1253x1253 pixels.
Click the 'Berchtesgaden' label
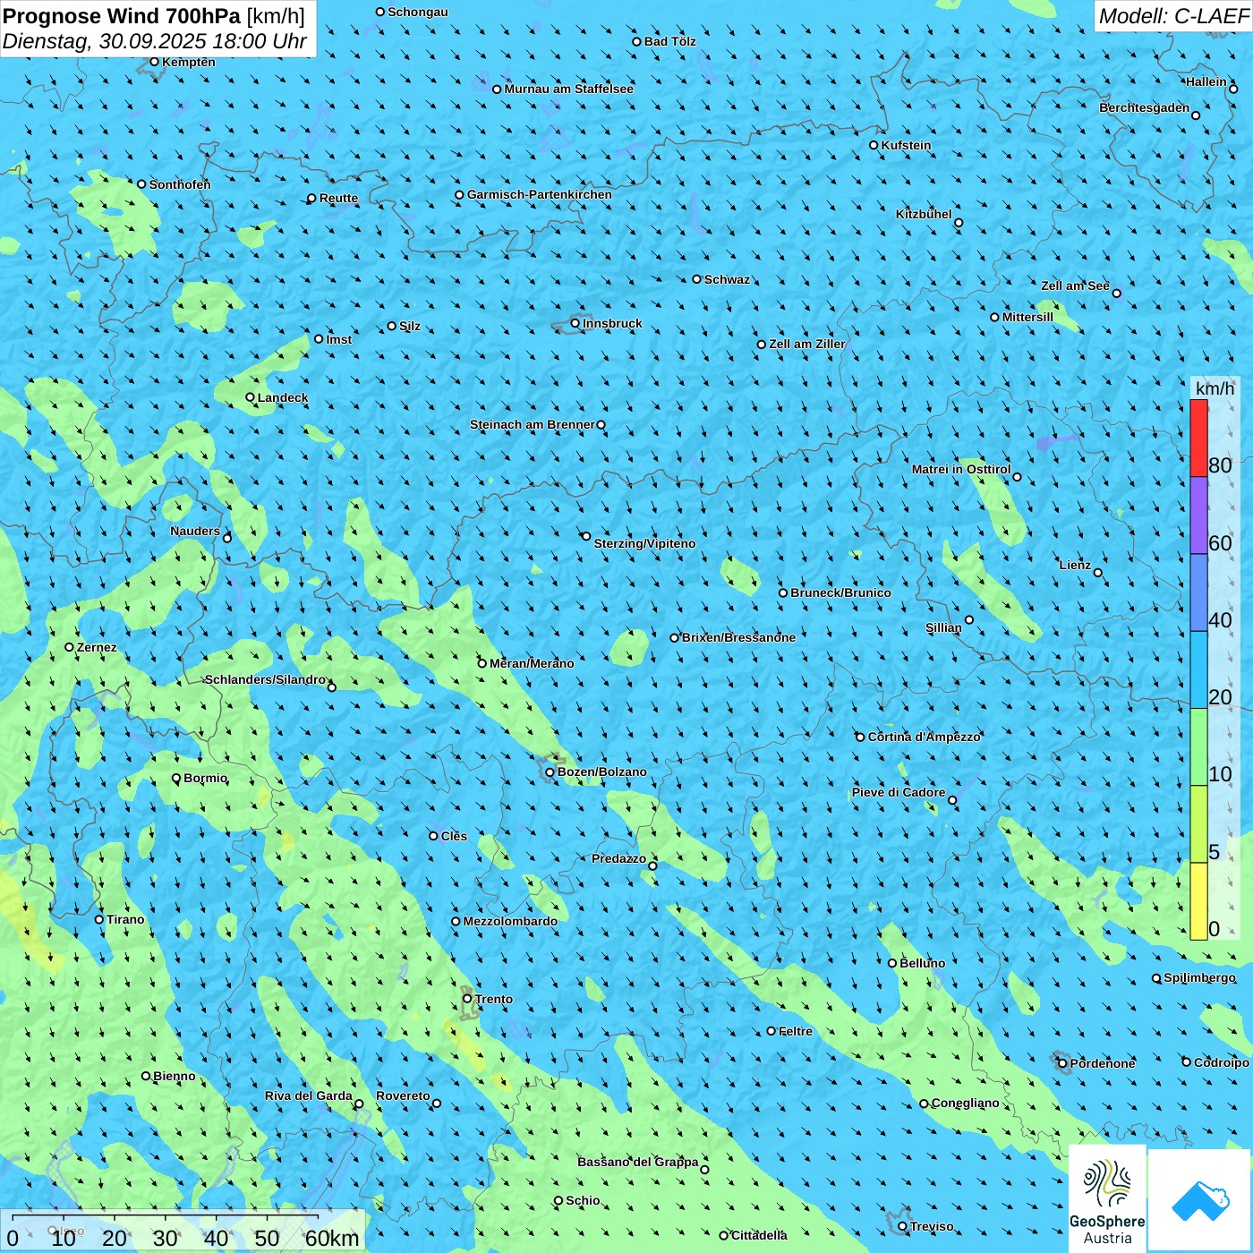[1145, 107]
